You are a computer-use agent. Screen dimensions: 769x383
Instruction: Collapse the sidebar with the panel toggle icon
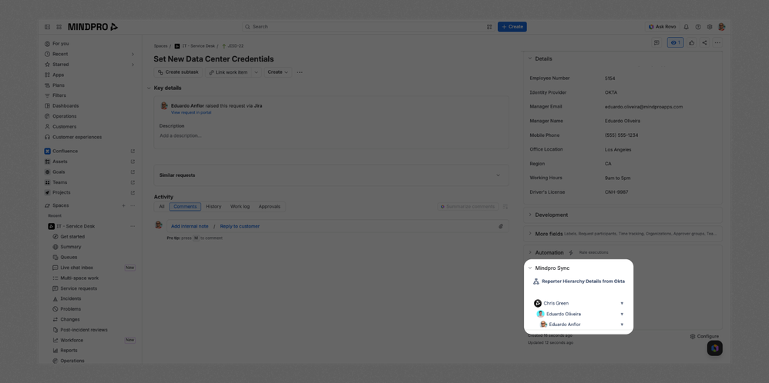(x=47, y=27)
